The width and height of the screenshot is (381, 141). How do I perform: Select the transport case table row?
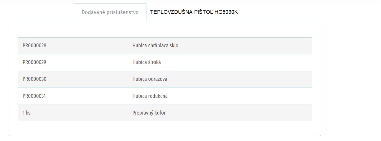click(165, 113)
